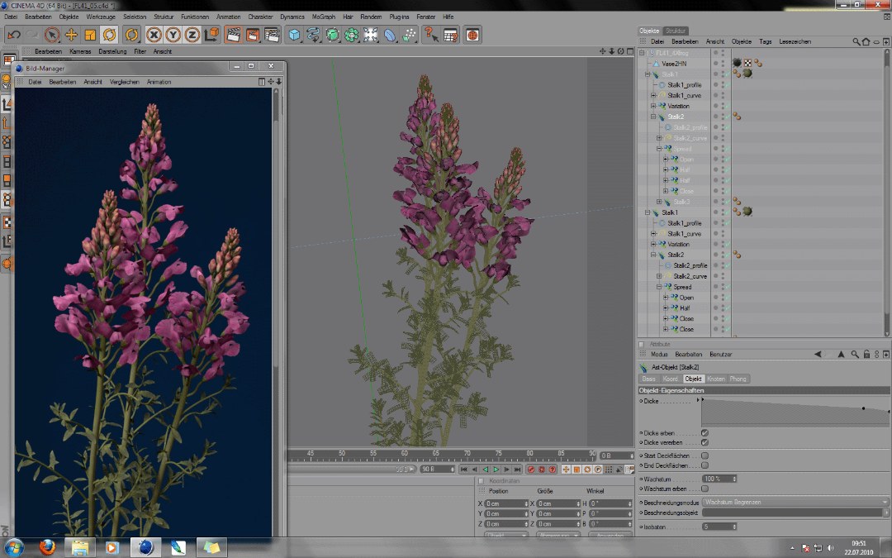
Task: Disable the Dicke erben checkbox
Action: 705,432
